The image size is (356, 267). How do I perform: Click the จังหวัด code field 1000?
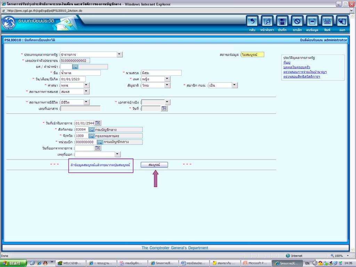pos(81,136)
